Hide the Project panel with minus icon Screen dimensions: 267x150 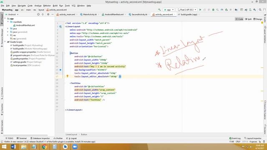pos(53,15)
